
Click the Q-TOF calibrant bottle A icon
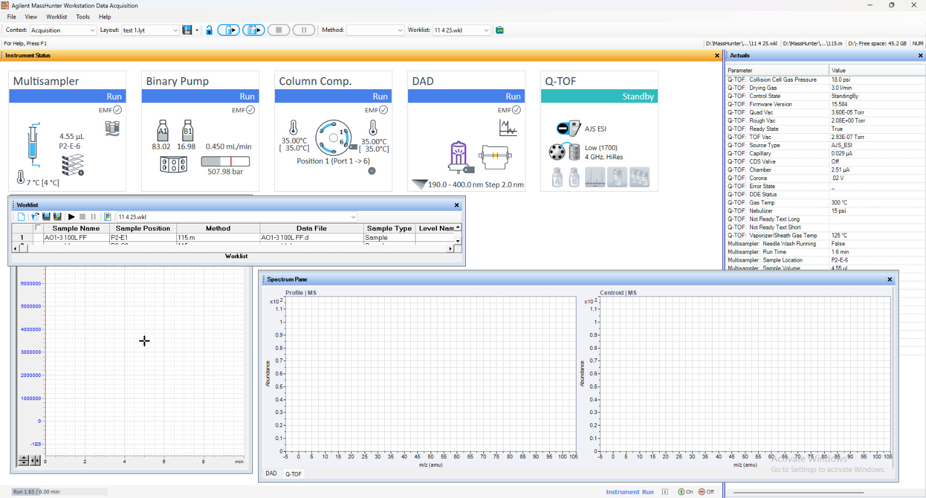click(557, 177)
